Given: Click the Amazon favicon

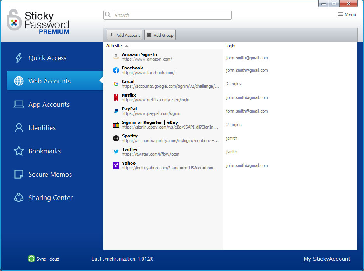Looking at the screenshot, I should pos(116,57).
